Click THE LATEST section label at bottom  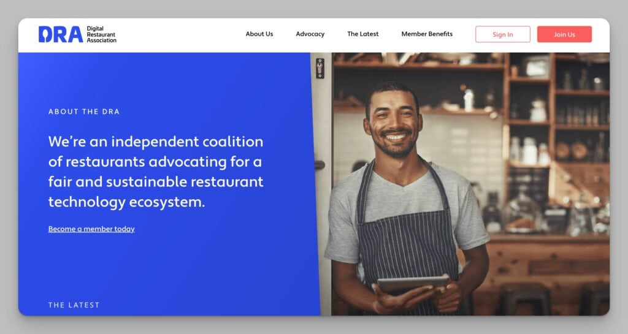click(x=74, y=305)
